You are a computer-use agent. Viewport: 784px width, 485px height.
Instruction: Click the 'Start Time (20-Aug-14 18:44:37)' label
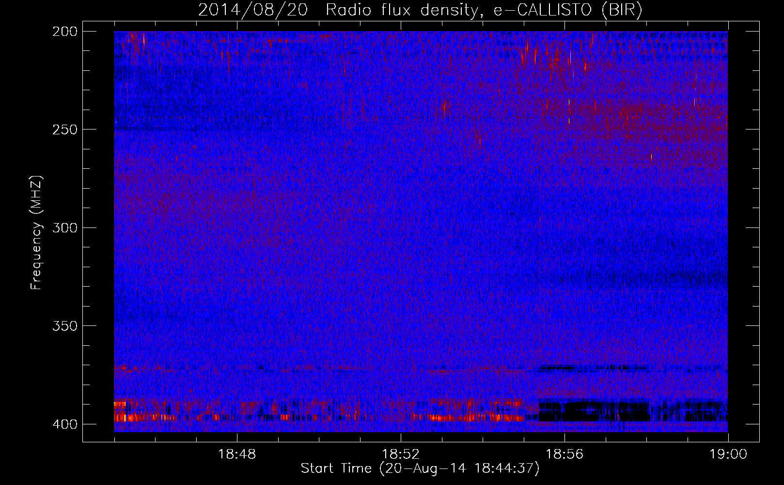(420, 469)
